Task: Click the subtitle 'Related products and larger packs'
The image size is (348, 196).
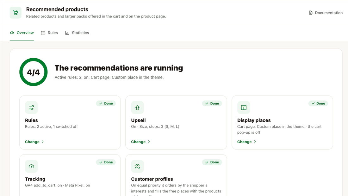Action: [x=54, y=16]
